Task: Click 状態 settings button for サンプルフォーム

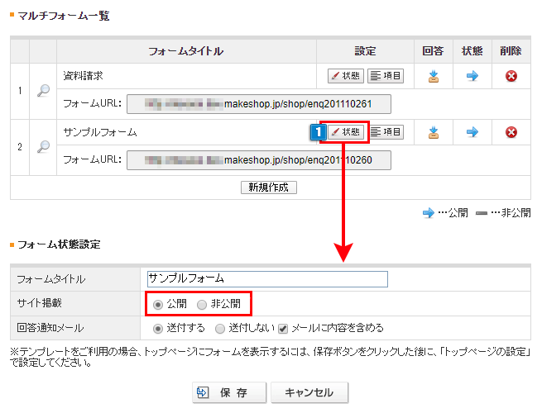Action: click(346, 132)
